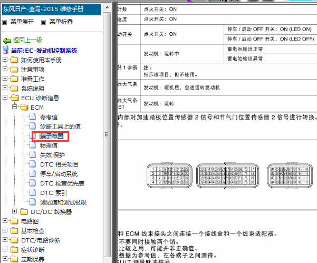Click the 东风日产-蓝鸟-2015 维修手册 title banner
Viewport: 317px width, 263px height.
click(x=52, y=9)
